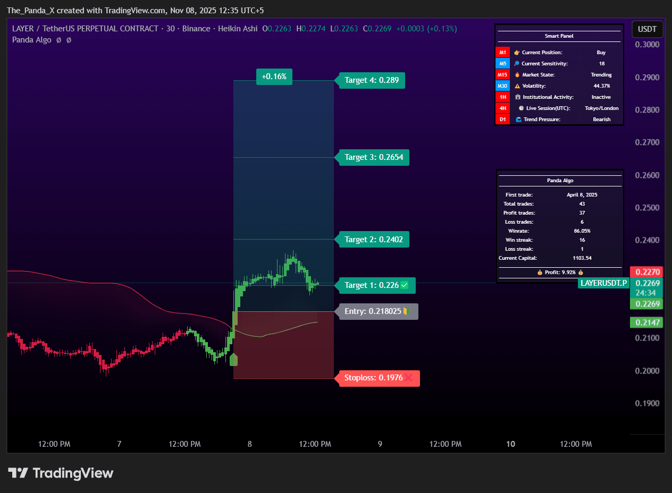Click the warning triangle icon beside Volatility
The image size is (672, 493).
pyautogui.click(x=517, y=86)
